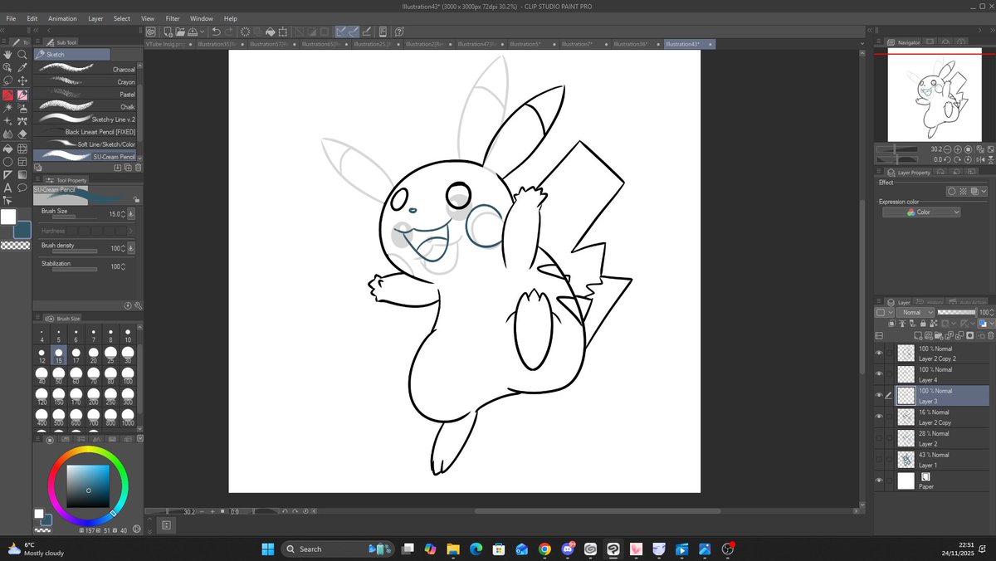
Task: Choose the Chalk brush
Action: [x=85, y=107]
